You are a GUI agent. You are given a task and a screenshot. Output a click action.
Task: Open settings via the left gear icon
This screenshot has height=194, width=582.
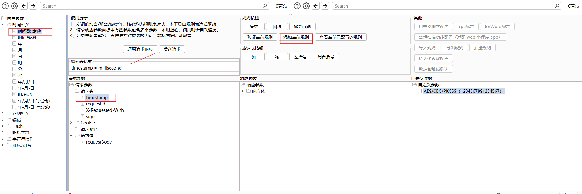[x=14, y=6]
